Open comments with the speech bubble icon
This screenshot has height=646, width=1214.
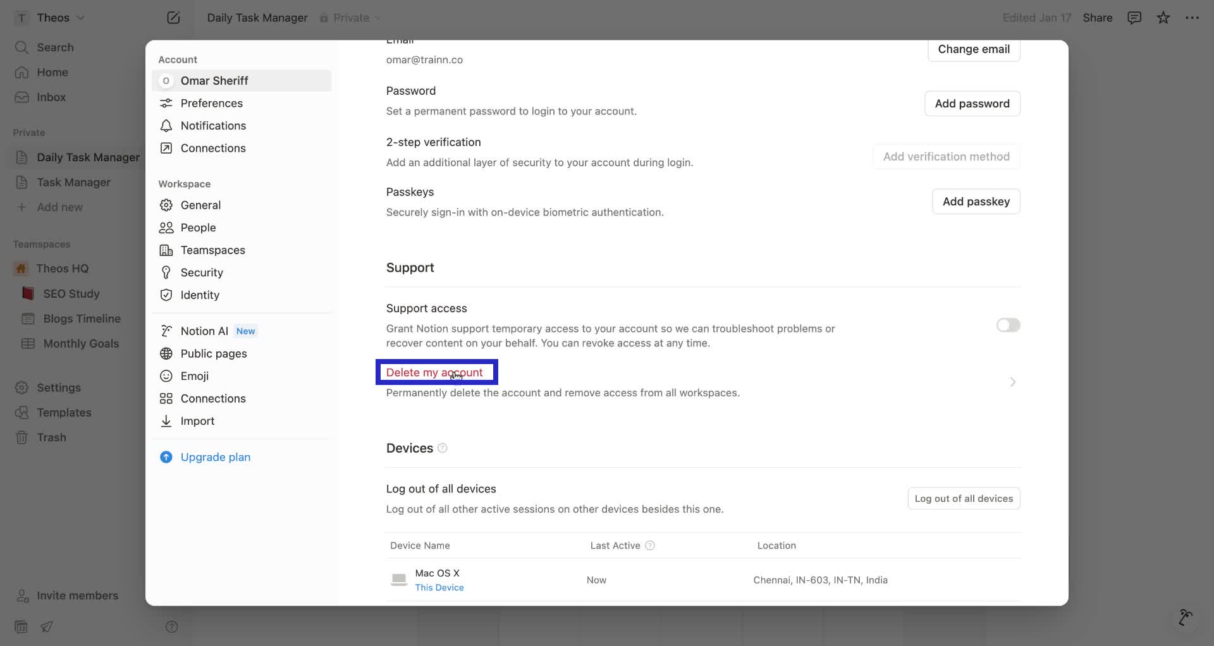1134,18
